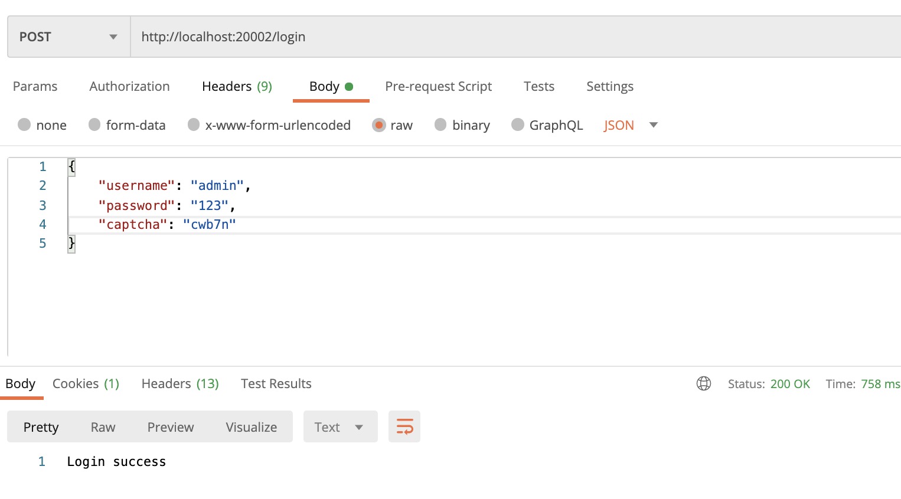Image resolution: width=901 pixels, height=499 pixels.
Task: Click the "Login success" response text
Action: coord(116,462)
